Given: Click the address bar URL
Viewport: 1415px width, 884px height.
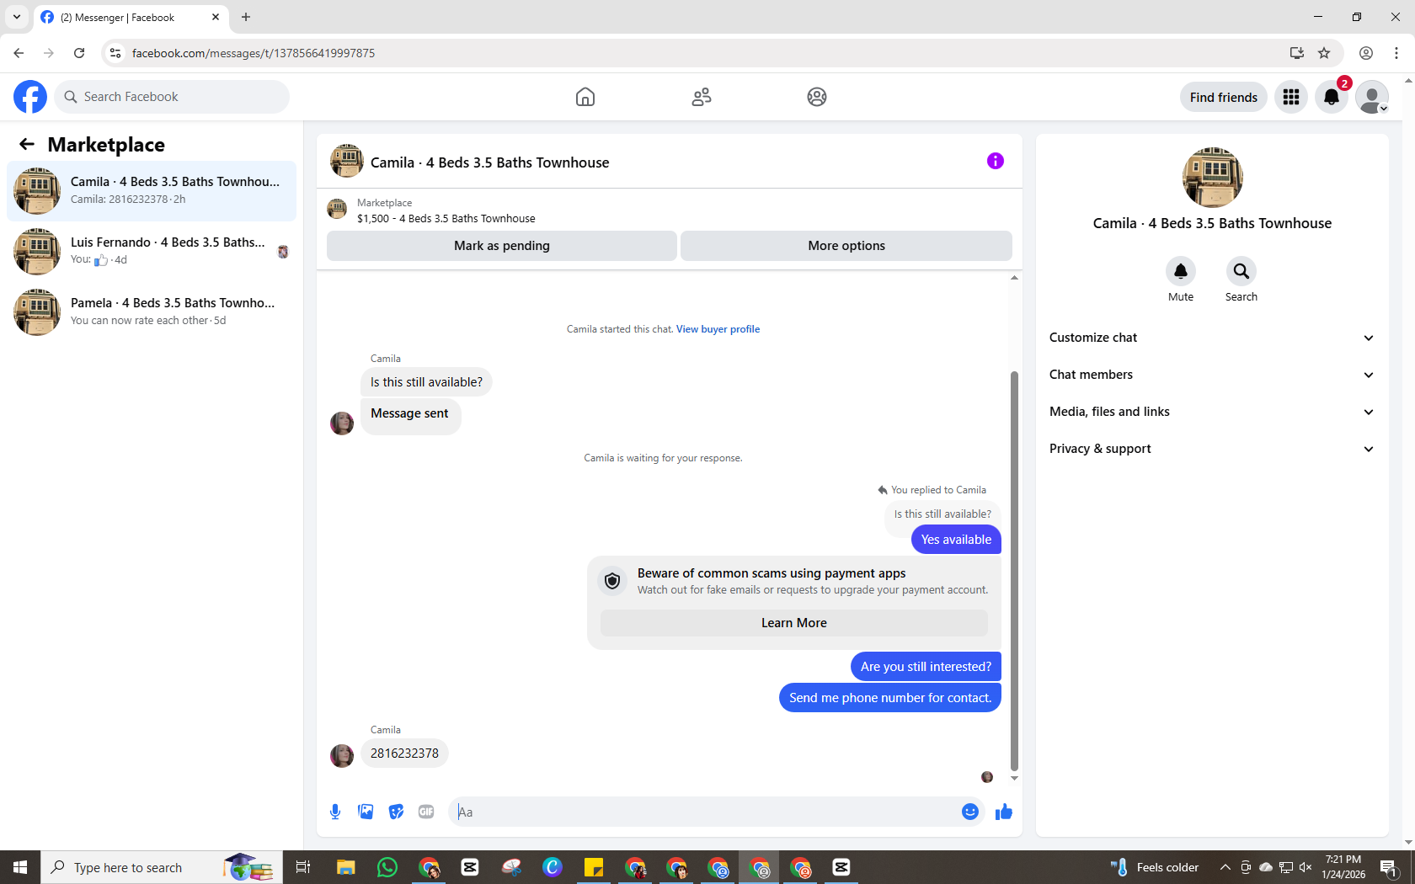Looking at the screenshot, I should [253, 53].
